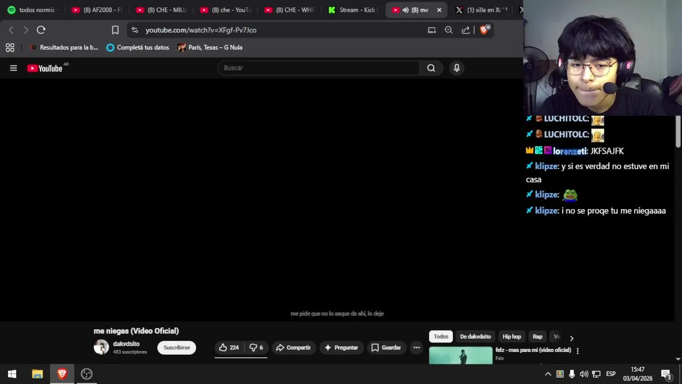Open Brave browser from the taskbar

click(62, 374)
